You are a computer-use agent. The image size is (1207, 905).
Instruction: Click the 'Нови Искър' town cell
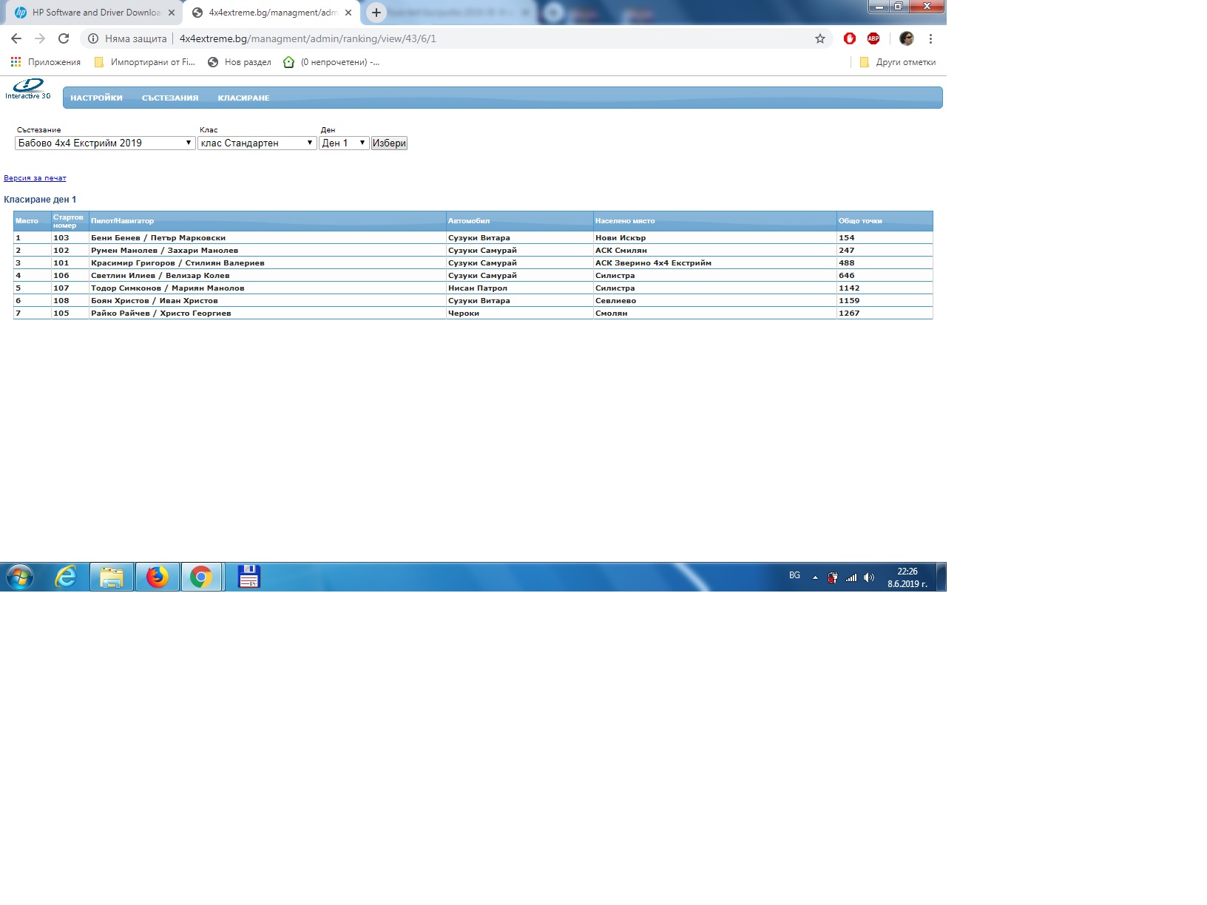(x=714, y=238)
